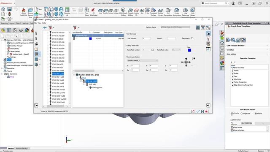Viewport: 270px width, 152px height.
Task: Select Multi-Depth Drilling operation icon
Action: point(123,12)
